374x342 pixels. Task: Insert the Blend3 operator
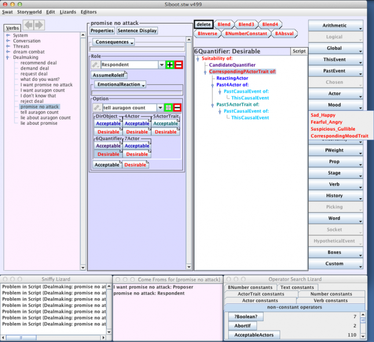[x=247, y=24]
